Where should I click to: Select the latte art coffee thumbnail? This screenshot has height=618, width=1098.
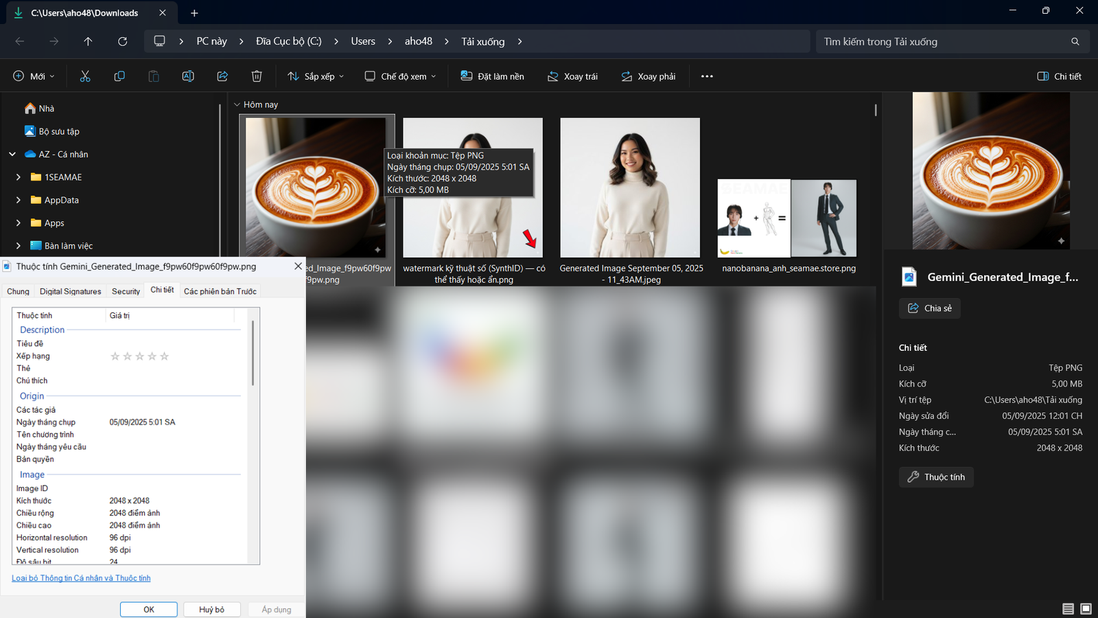[x=316, y=187]
